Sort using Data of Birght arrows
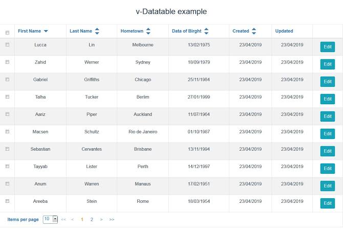 206,31
